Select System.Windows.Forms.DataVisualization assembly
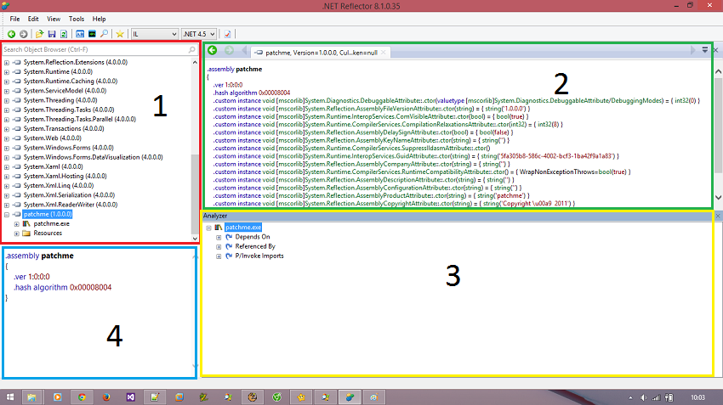 [94, 157]
